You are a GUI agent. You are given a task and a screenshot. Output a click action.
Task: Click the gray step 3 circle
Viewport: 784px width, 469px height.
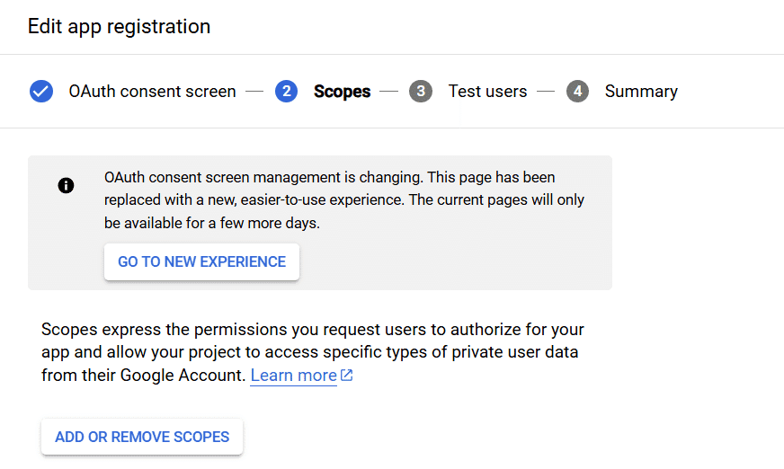(x=421, y=92)
